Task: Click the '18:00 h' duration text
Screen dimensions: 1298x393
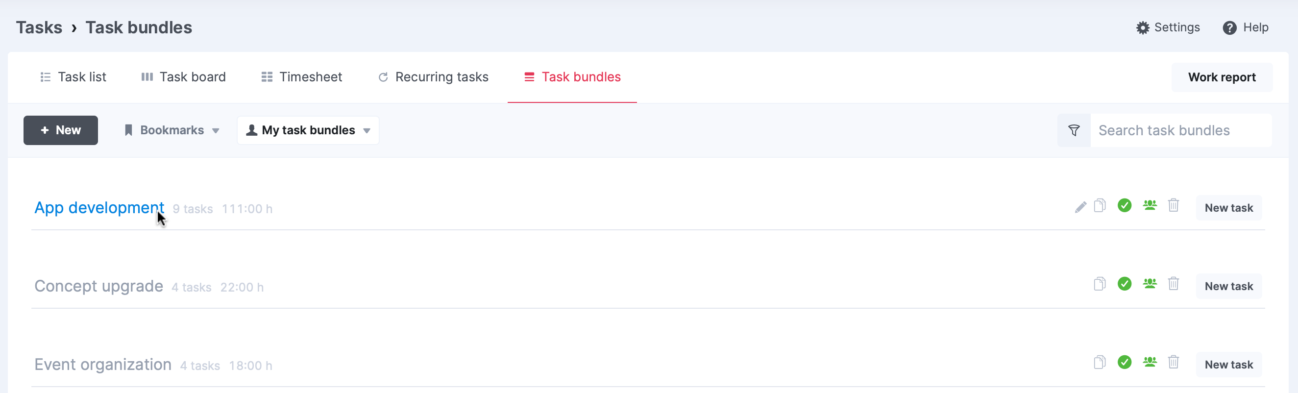Action: click(x=251, y=366)
